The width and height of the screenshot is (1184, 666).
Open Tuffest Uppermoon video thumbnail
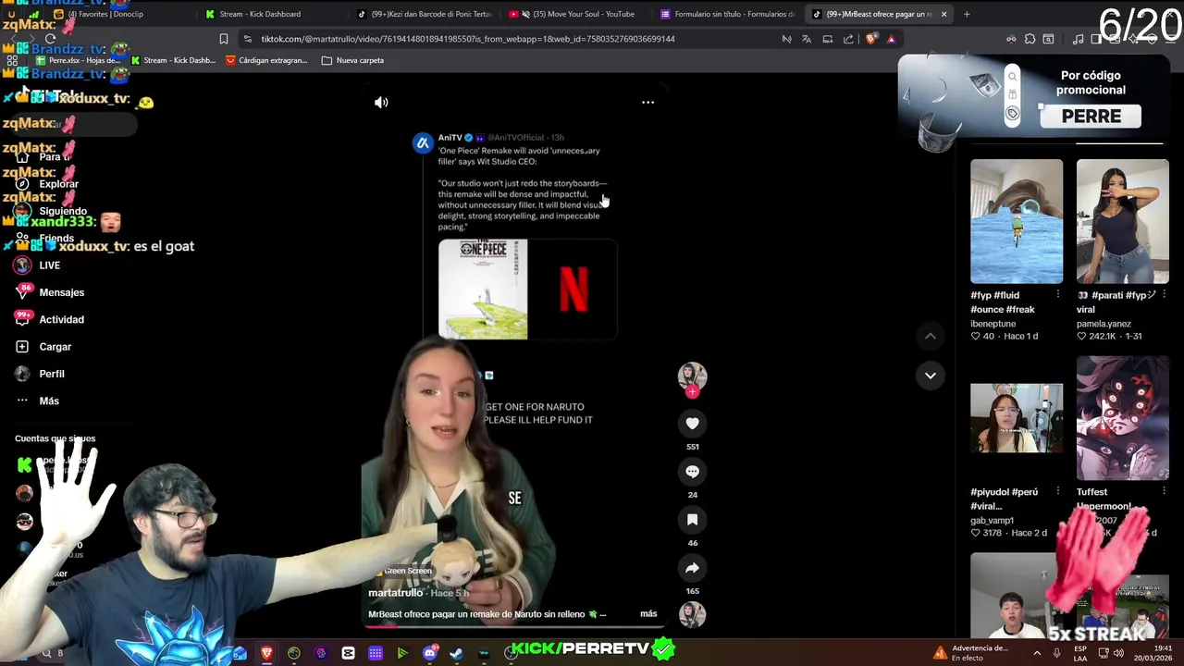pos(1122,418)
